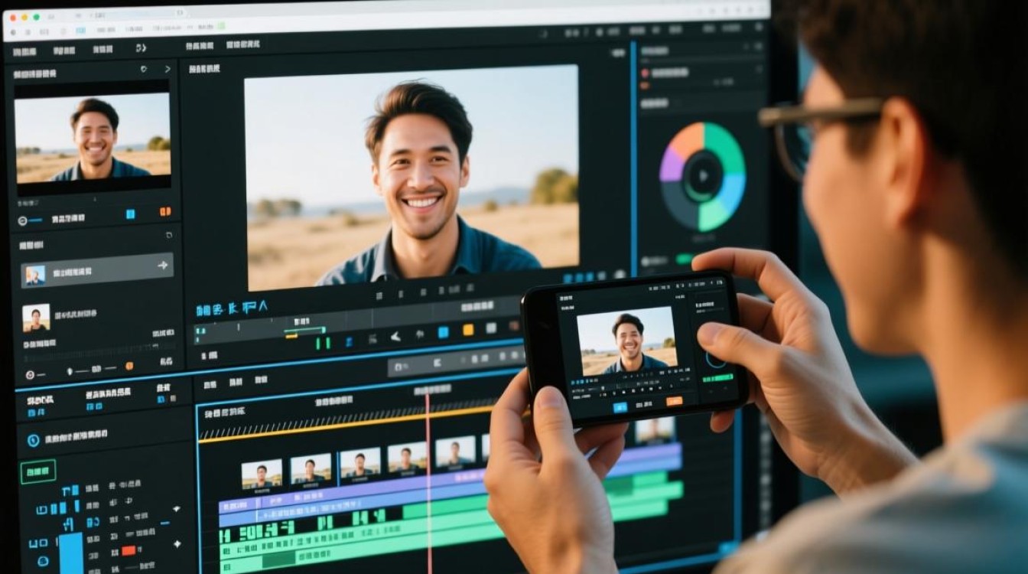Viewport: 1028px width, 574px height.
Task: Tap the video preview on the phone screen
Action: coord(626,341)
